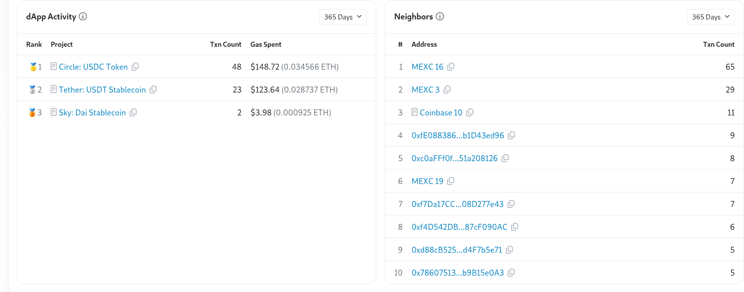The width and height of the screenshot is (744, 292).
Task: Click the Neighbors info icon
Action: click(440, 16)
